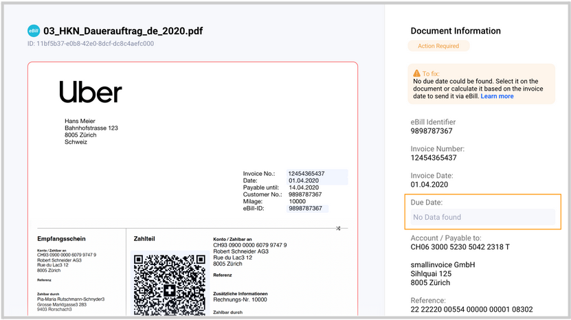Click Rechnungs-Nr. 10000 additional information text
Image resolution: width=571 pixels, height=320 pixels.
point(240,299)
